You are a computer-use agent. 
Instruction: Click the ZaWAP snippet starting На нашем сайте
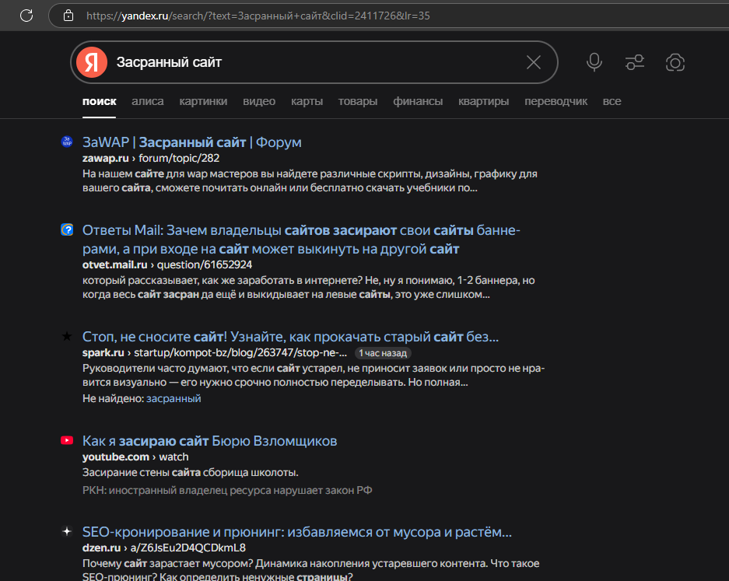310,180
